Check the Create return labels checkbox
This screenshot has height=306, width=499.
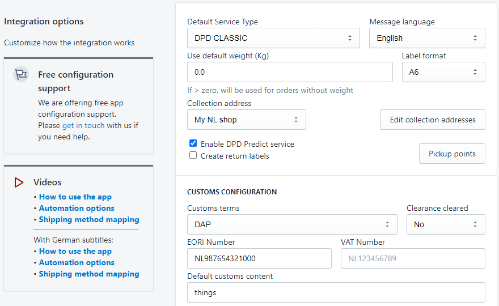[x=193, y=155]
